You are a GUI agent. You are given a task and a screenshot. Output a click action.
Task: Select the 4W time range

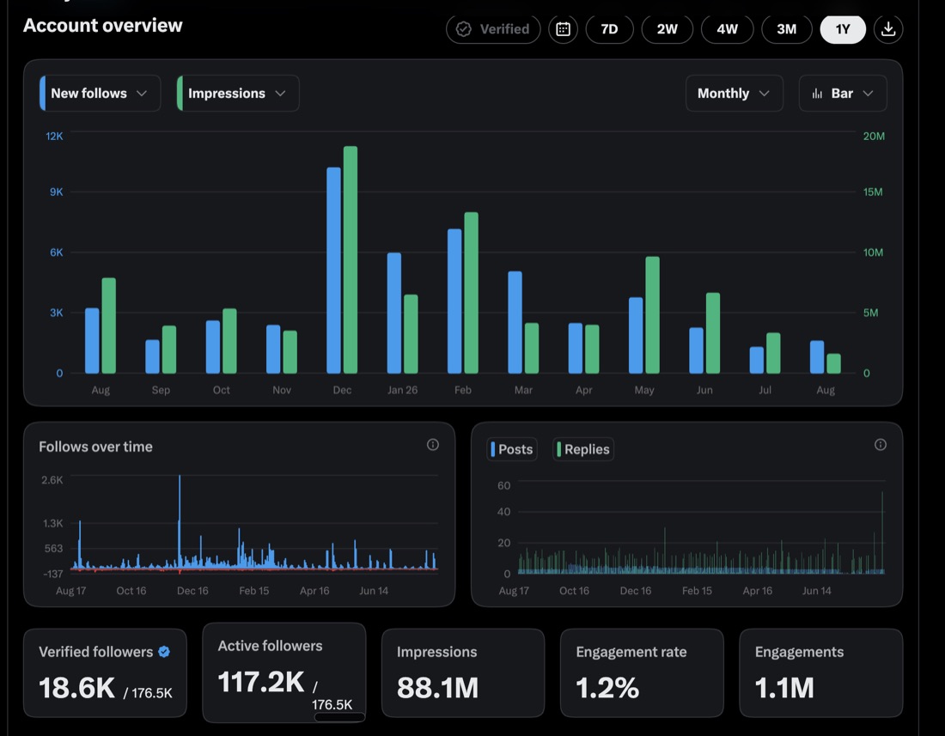pyautogui.click(x=727, y=29)
